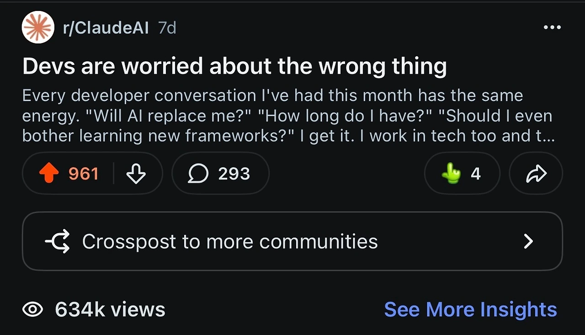585x335 pixels.
Task: Click the Crosspost to more communities button
Action: tap(292, 241)
